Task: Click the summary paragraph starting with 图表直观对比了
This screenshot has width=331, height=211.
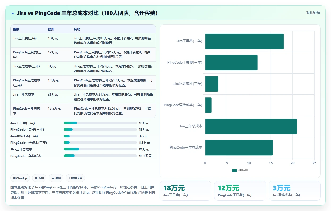Action: (83, 193)
